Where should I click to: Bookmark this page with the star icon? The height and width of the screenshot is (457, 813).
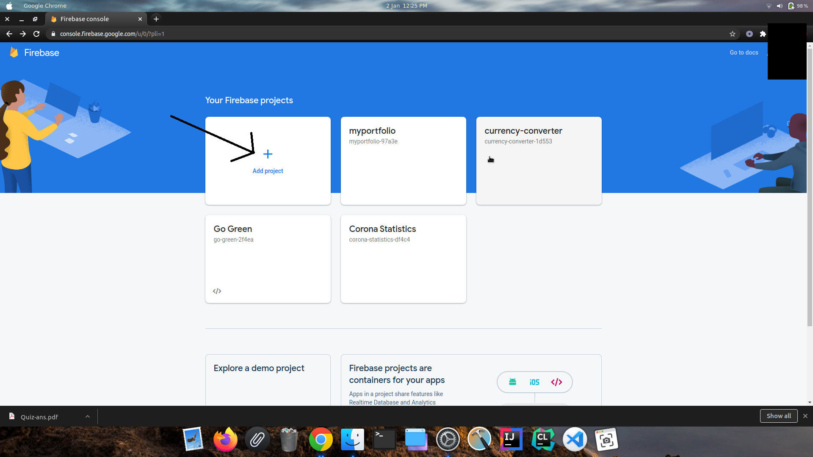tap(732, 34)
